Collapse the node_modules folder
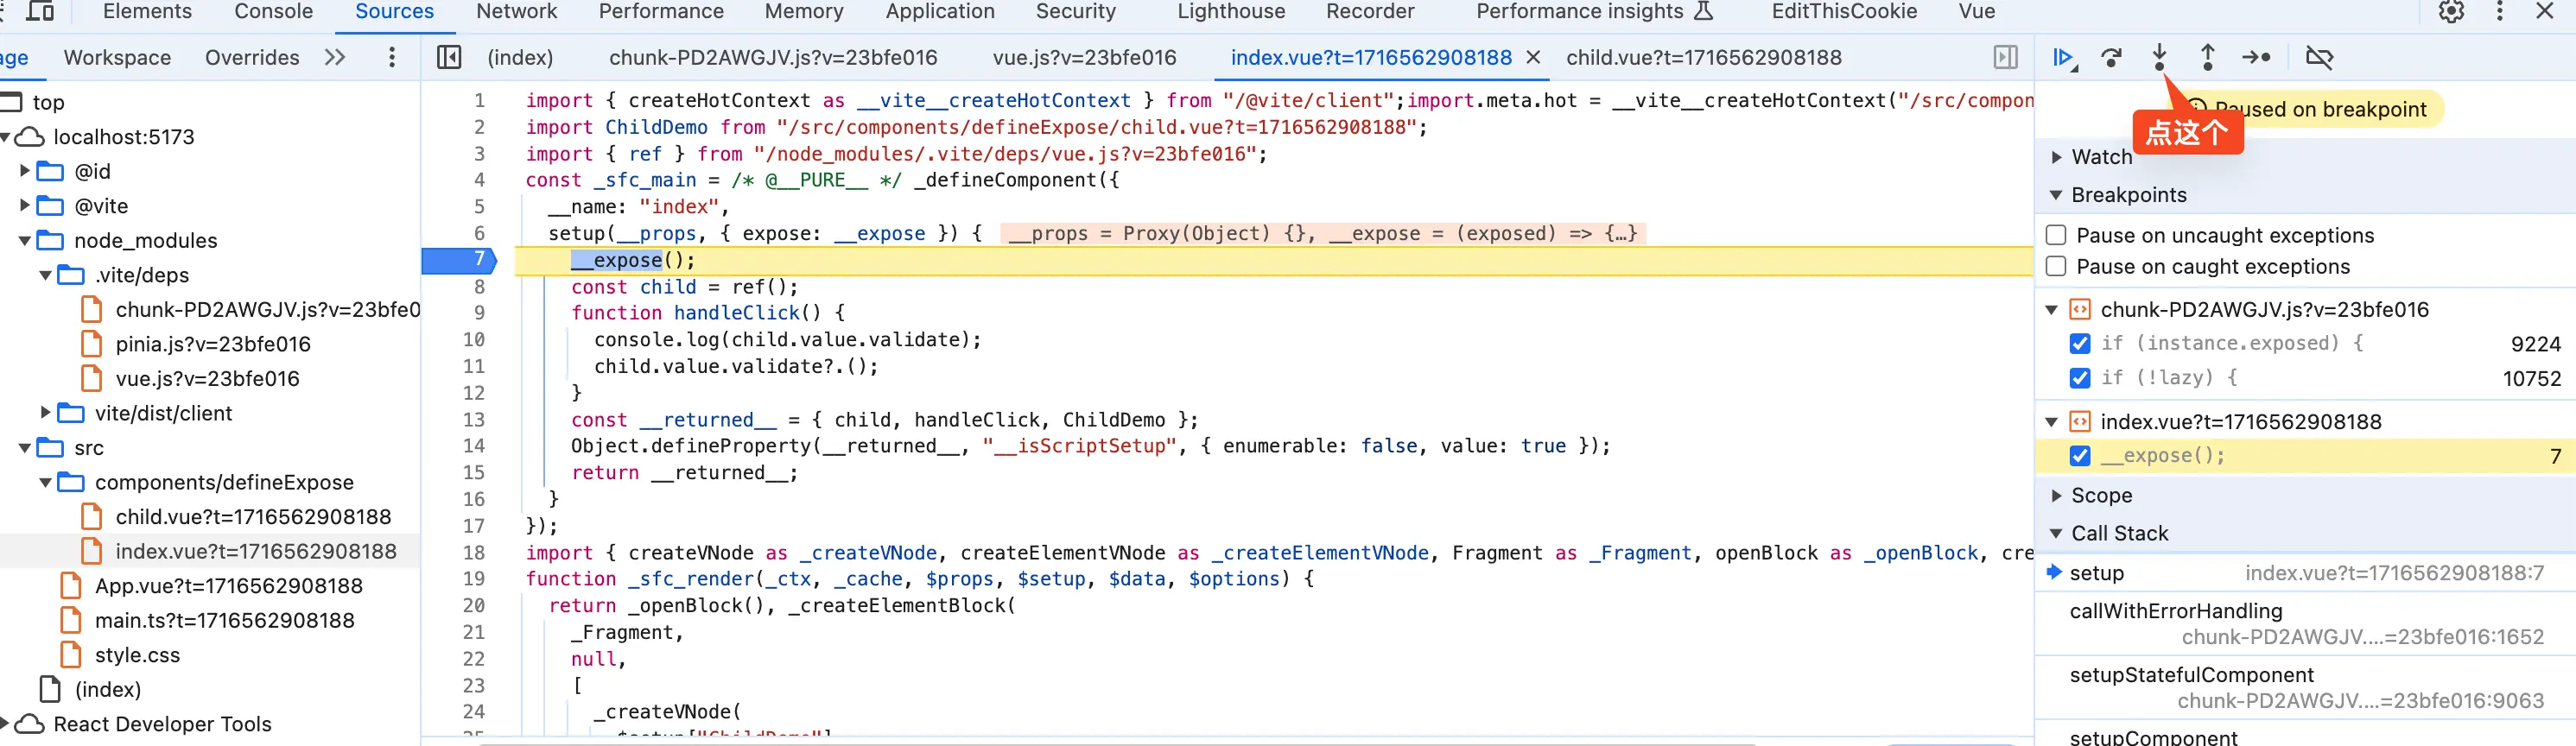2576x746 pixels. tap(25, 241)
